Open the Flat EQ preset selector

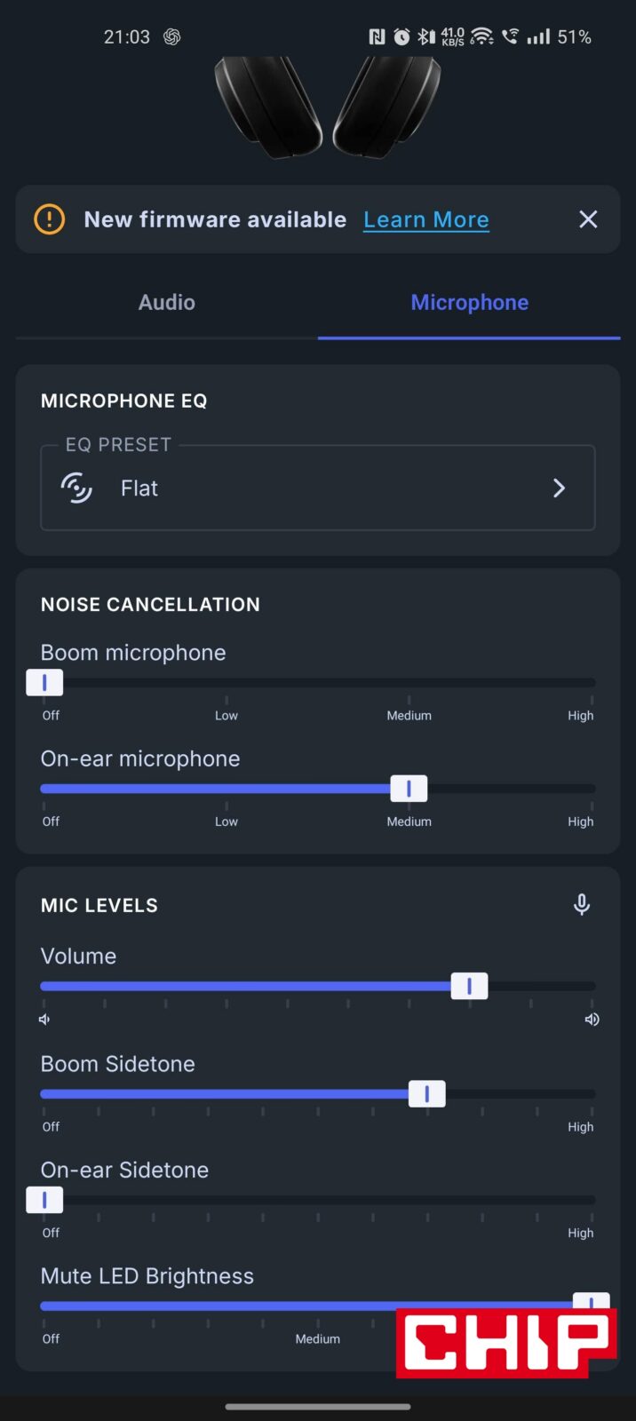(317, 488)
